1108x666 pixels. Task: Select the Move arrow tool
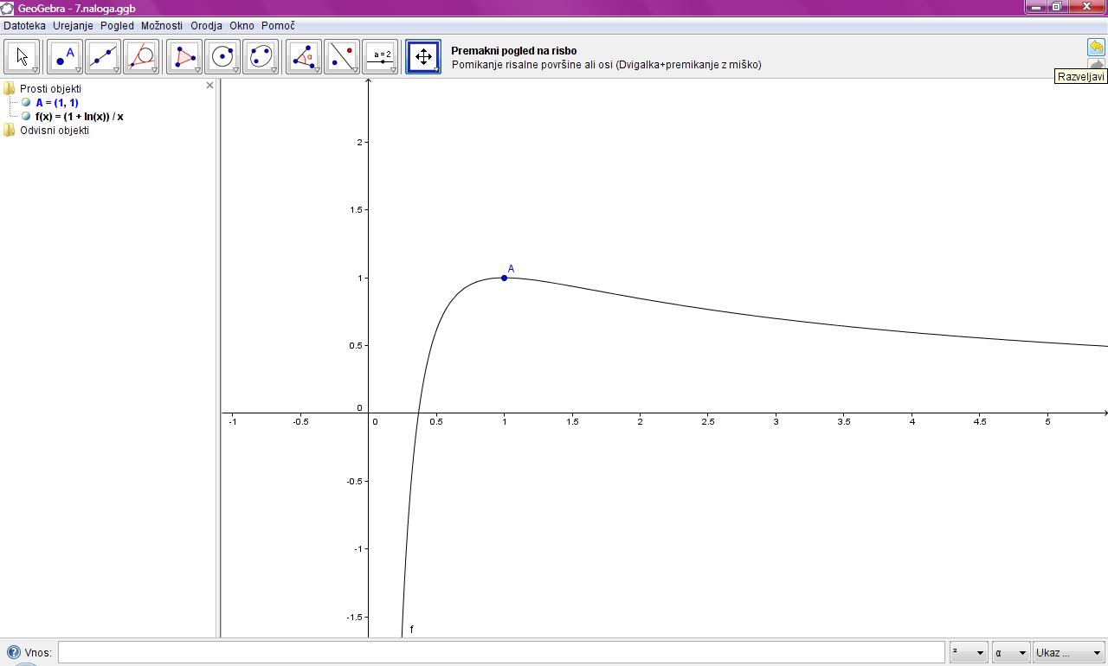pyautogui.click(x=23, y=57)
